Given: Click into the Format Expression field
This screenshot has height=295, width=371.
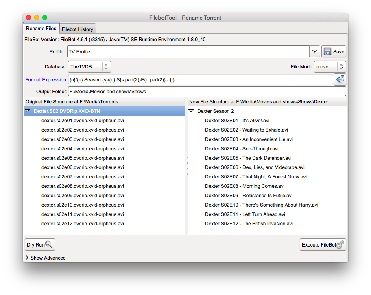Looking at the screenshot, I should [201, 79].
